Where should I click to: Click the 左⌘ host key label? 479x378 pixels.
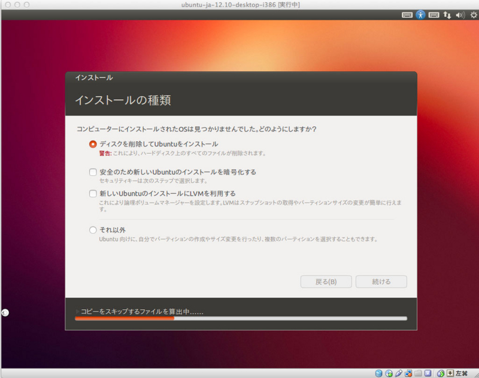[x=461, y=373]
